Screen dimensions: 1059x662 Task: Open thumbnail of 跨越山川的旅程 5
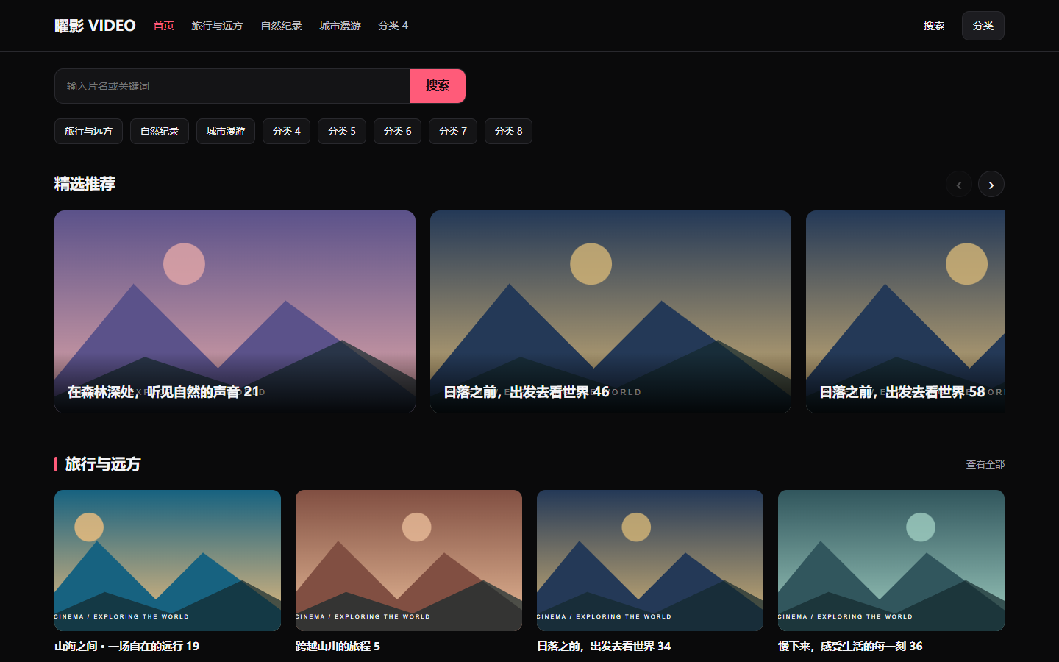click(409, 560)
